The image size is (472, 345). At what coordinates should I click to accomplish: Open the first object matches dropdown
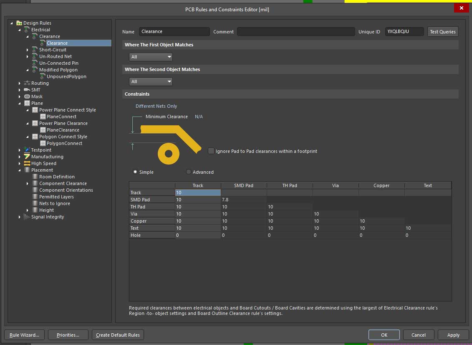click(151, 57)
